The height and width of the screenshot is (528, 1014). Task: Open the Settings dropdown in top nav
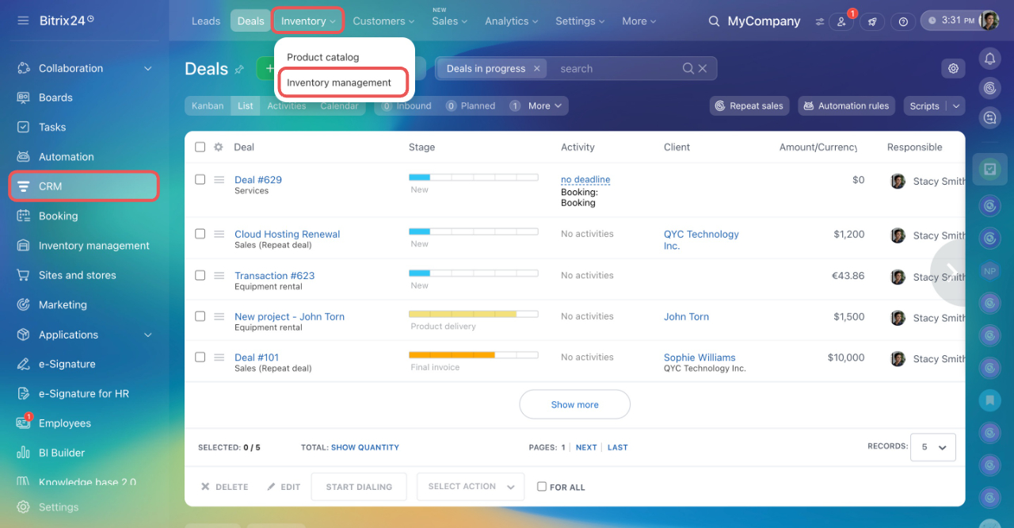coord(580,21)
